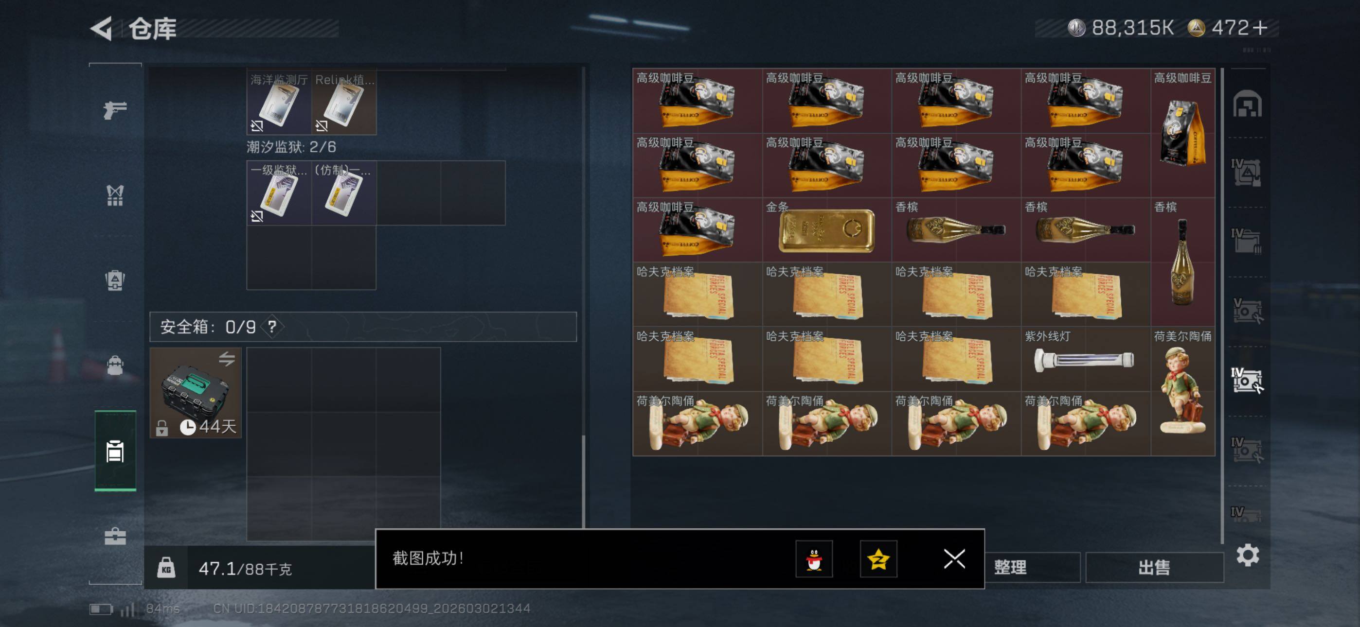Share screenshot to Qzone star icon

[x=878, y=559]
